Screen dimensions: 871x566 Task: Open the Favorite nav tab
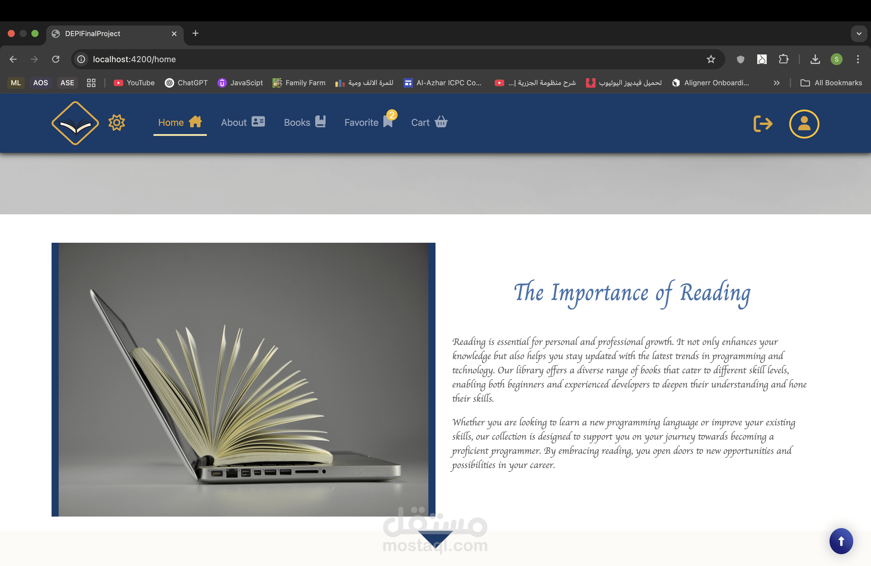[369, 122]
